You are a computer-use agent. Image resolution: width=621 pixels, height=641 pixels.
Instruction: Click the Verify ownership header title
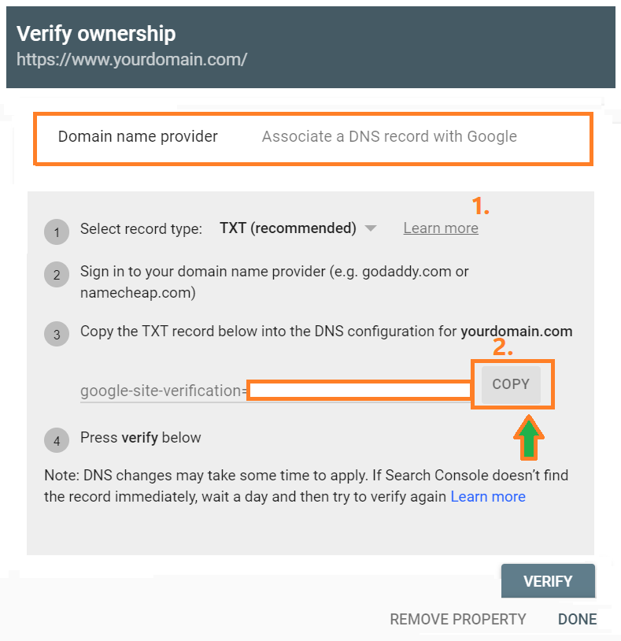point(96,34)
